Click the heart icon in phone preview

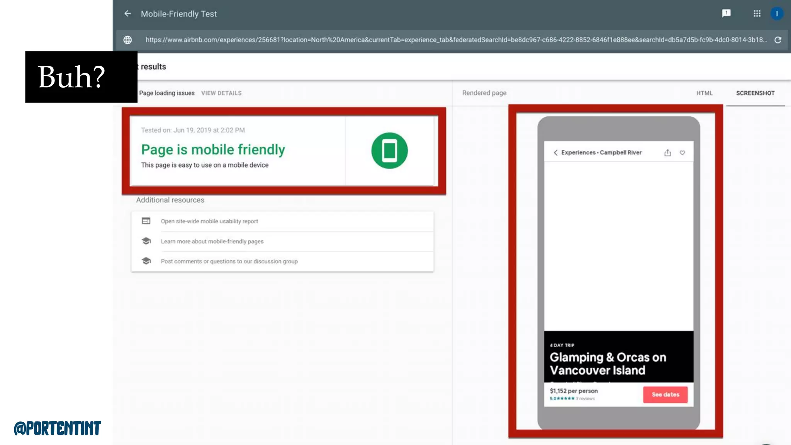coord(682,153)
